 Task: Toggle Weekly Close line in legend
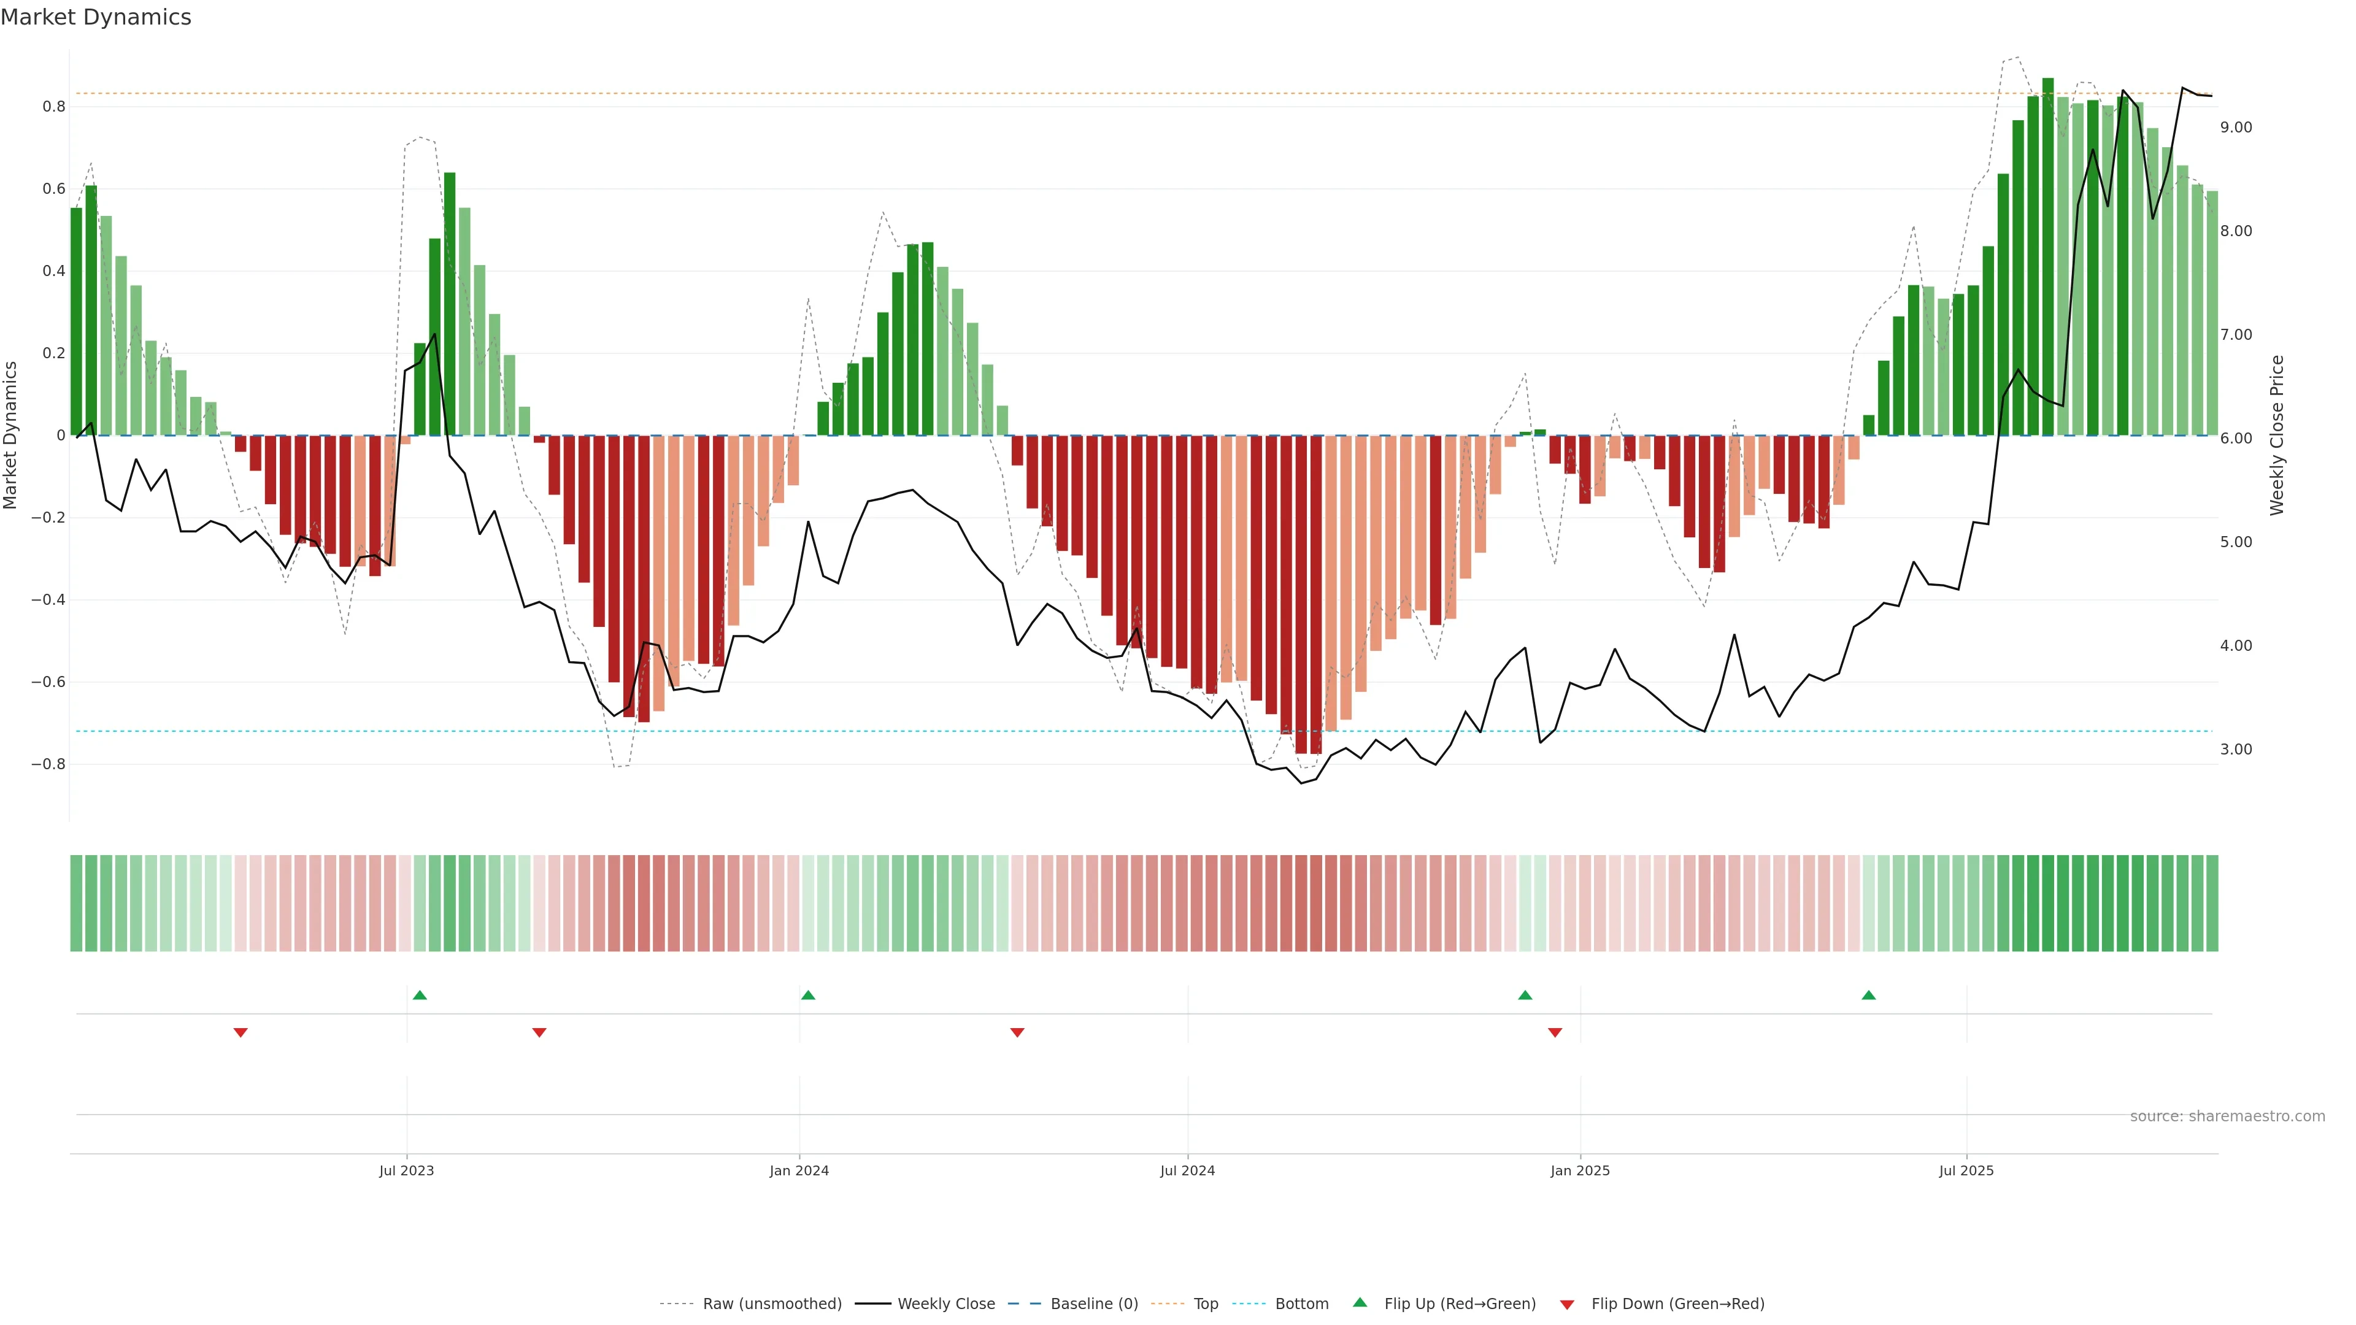pyautogui.click(x=945, y=1304)
